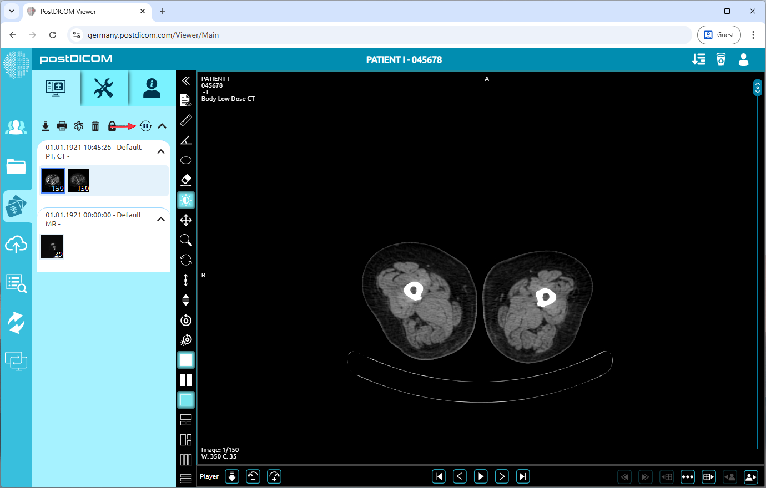Open the report document tool

point(186,100)
